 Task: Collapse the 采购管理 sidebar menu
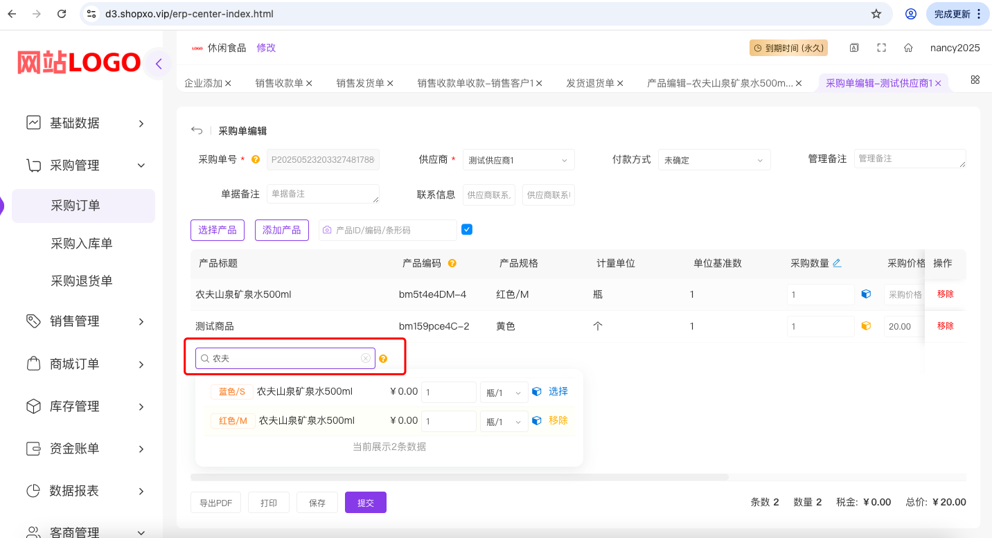click(x=86, y=165)
